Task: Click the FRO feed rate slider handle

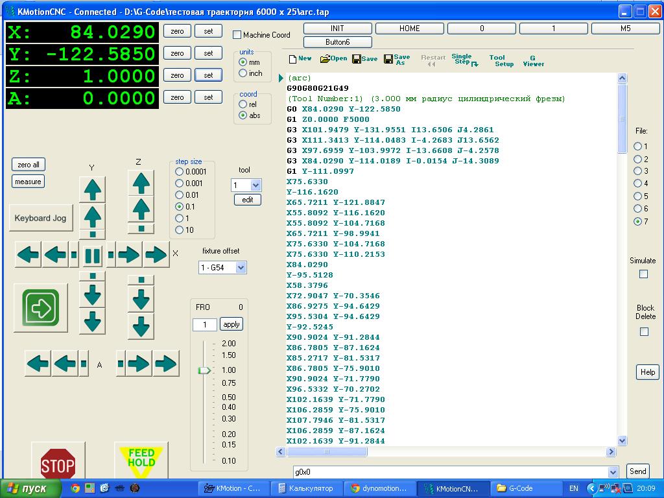Action: click(204, 370)
